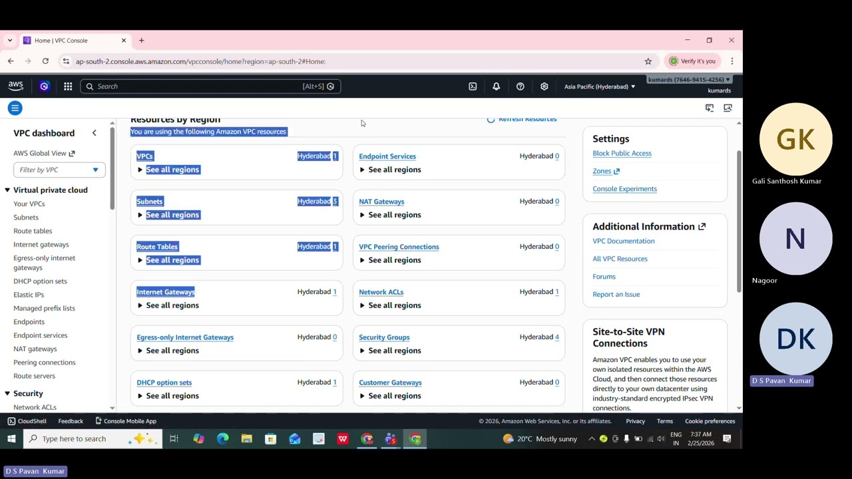Toggle the VPC side navigation hamburger button
The image size is (852, 479).
(x=15, y=108)
